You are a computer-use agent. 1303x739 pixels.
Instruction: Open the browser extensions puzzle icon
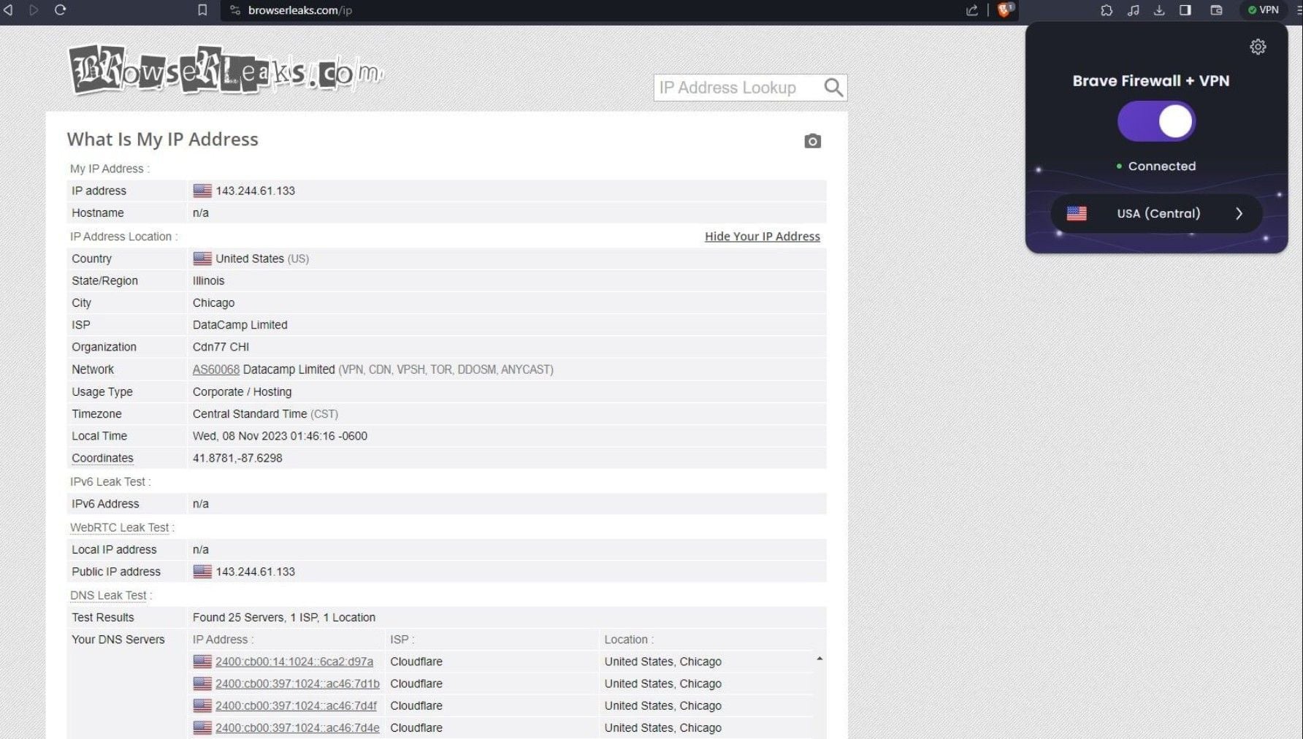click(1106, 10)
